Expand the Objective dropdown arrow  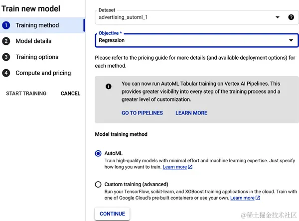pos(291,40)
